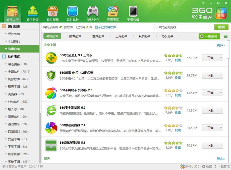Switch to the 系统必备 tab
Viewport: 231px width, 170px height.
tap(145, 36)
